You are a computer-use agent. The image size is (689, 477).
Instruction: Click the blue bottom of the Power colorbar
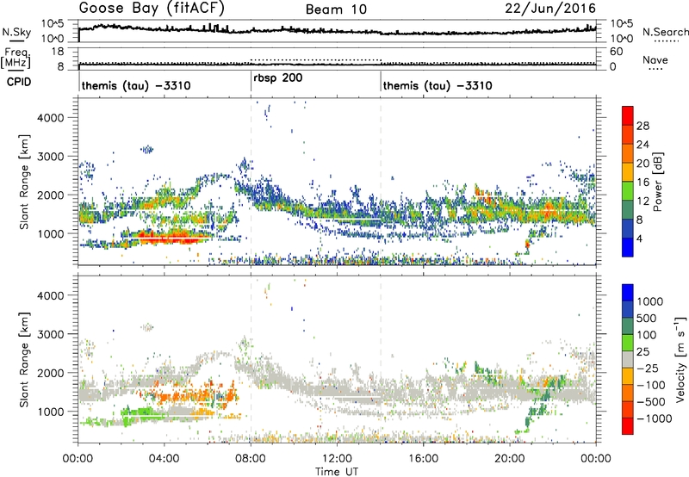click(x=628, y=248)
